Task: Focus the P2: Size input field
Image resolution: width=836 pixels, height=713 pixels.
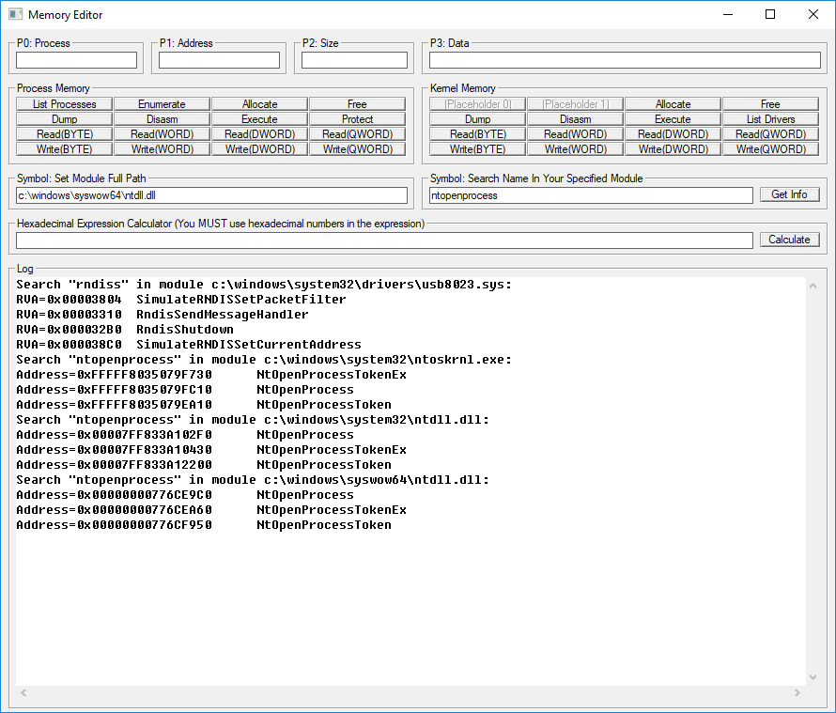Action: point(354,60)
